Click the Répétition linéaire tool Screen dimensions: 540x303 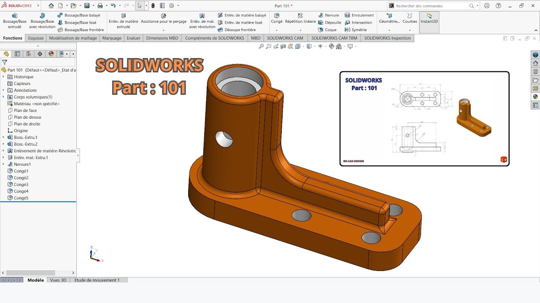coord(300,19)
